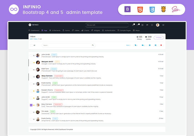Open the chat messages icon
This screenshot has width=194, height=136.
pos(147,25)
